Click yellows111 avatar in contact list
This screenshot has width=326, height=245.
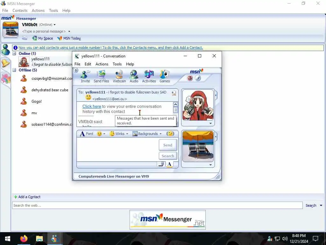24,62
